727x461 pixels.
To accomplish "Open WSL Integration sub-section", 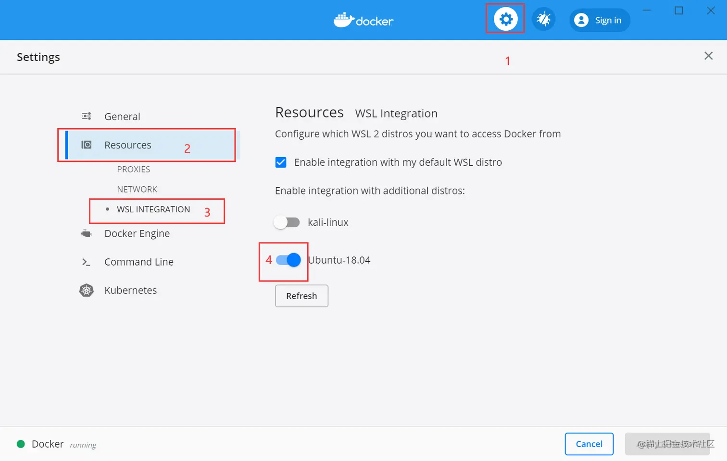I will pyautogui.click(x=153, y=209).
